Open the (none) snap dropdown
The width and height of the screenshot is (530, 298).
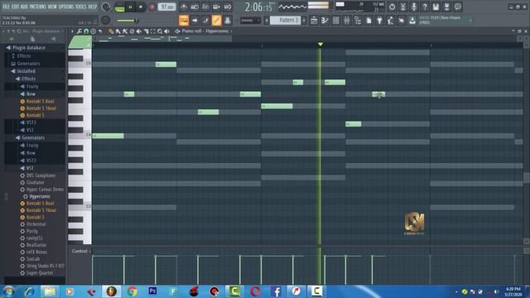tap(250, 21)
